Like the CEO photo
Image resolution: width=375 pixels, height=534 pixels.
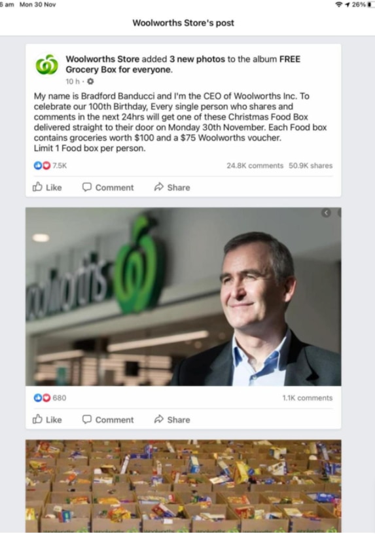click(47, 419)
